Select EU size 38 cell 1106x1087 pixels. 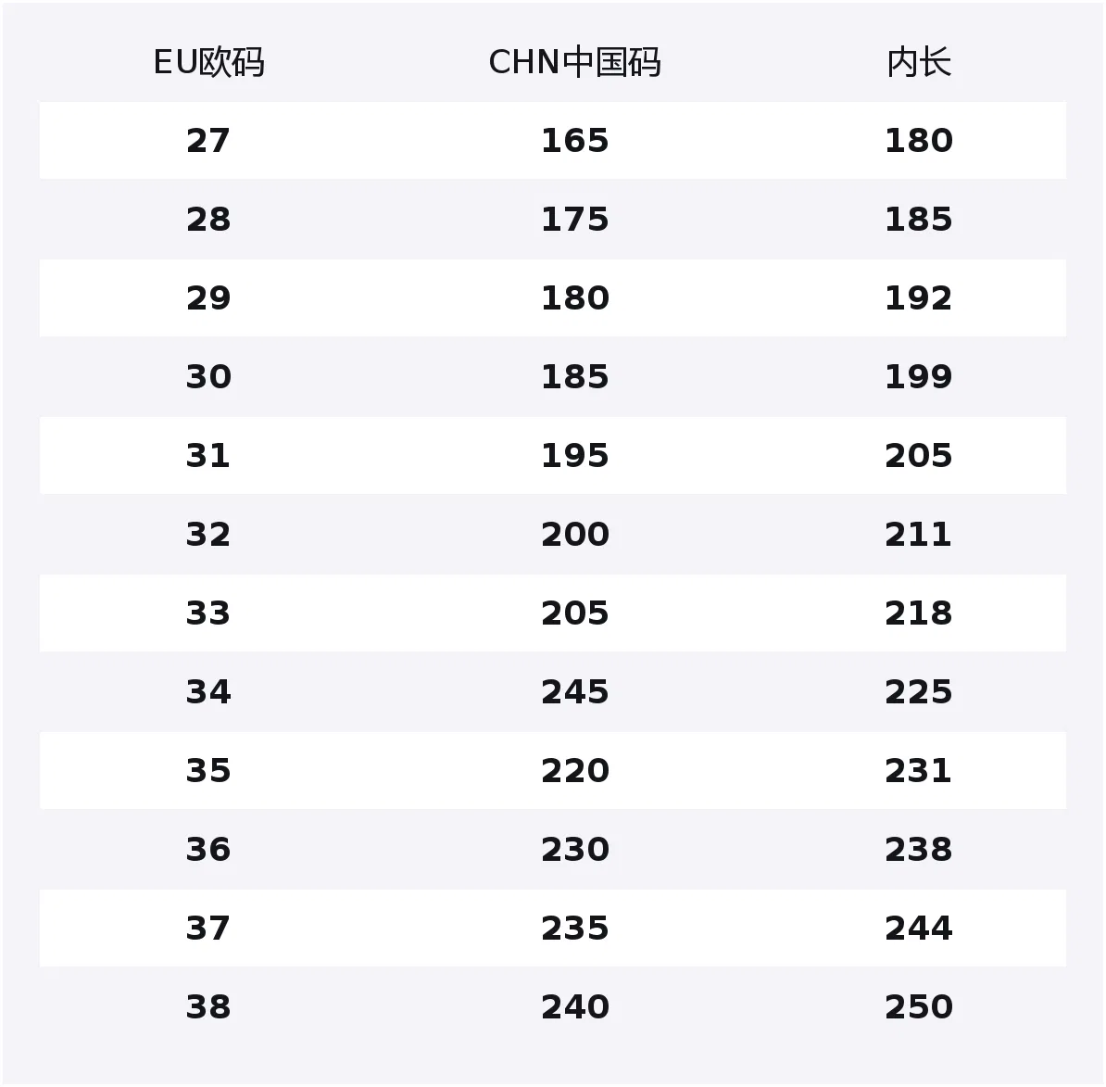point(208,1006)
